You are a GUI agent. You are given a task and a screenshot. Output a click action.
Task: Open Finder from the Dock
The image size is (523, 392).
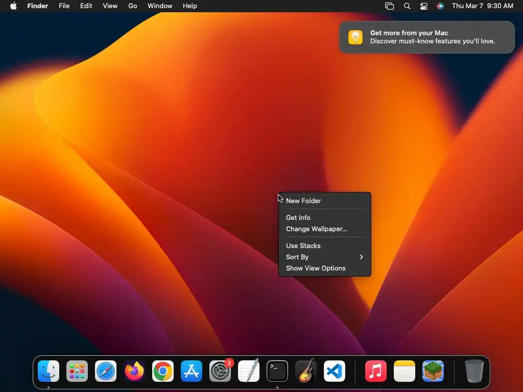[x=49, y=371]
